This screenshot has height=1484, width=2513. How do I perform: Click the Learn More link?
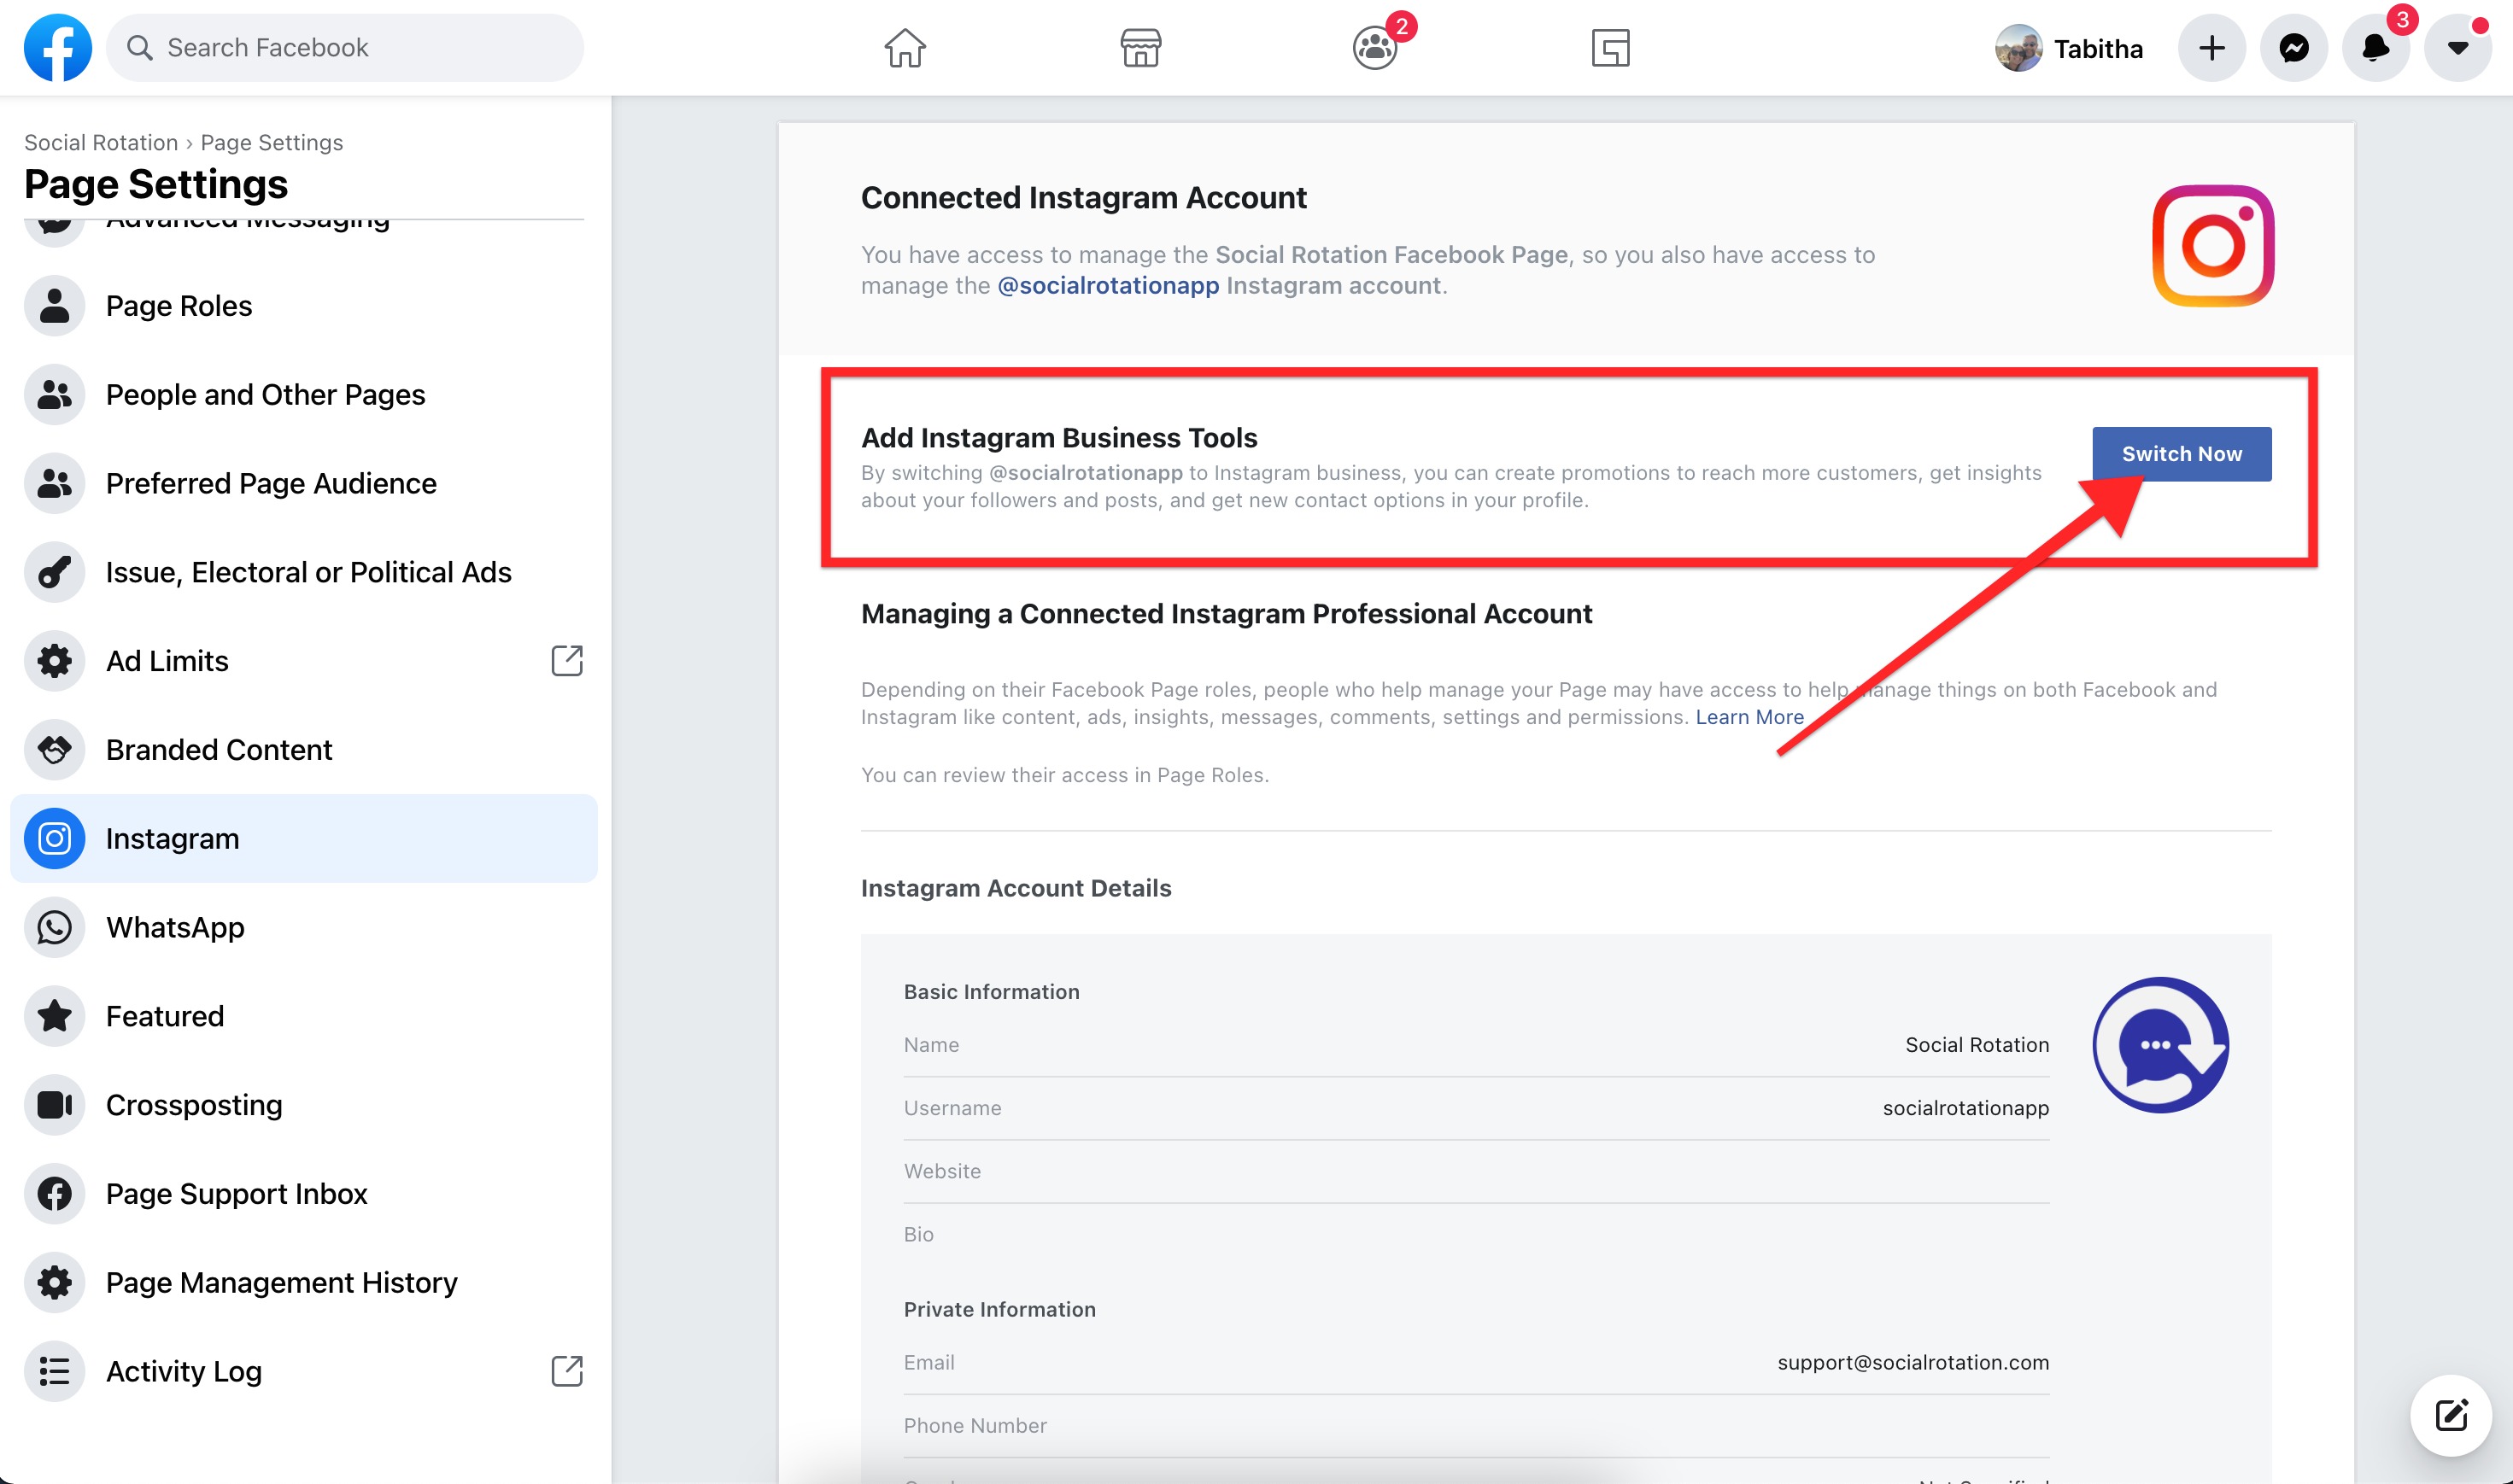1749,717
